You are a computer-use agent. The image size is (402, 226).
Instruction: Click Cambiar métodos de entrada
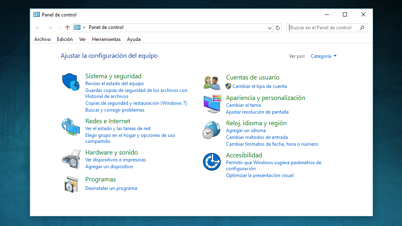click(257, 137)
